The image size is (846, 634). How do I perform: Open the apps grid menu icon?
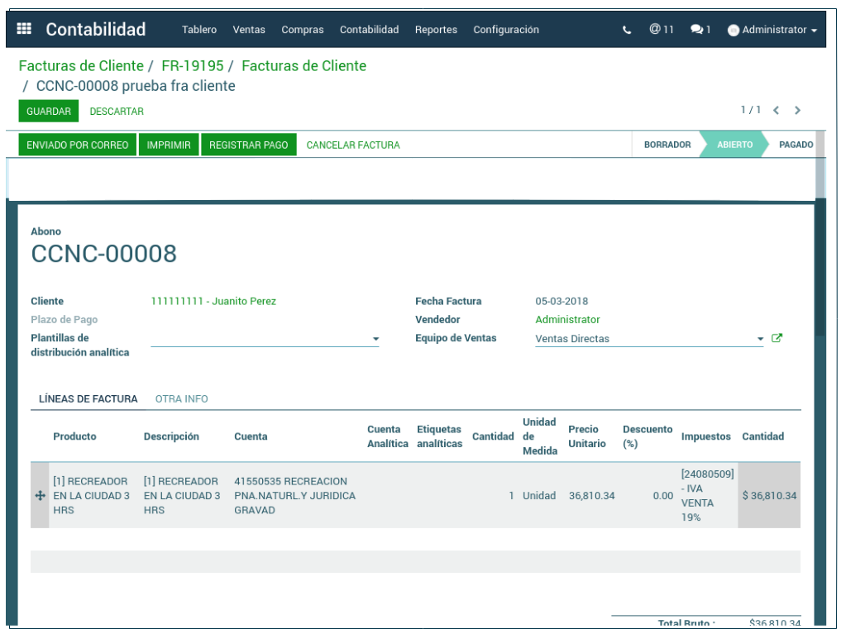pyautogui.click(x=24, y=29)
